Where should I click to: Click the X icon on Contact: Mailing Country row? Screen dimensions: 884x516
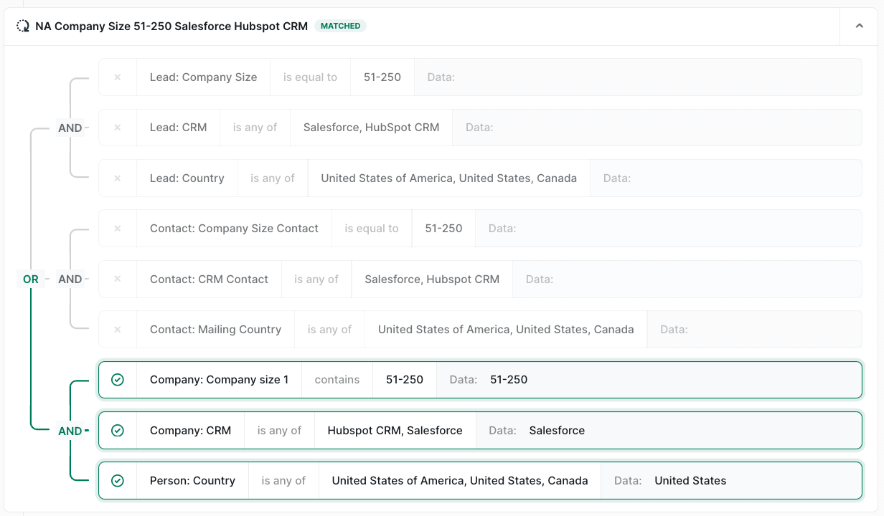tap(118, 330)
